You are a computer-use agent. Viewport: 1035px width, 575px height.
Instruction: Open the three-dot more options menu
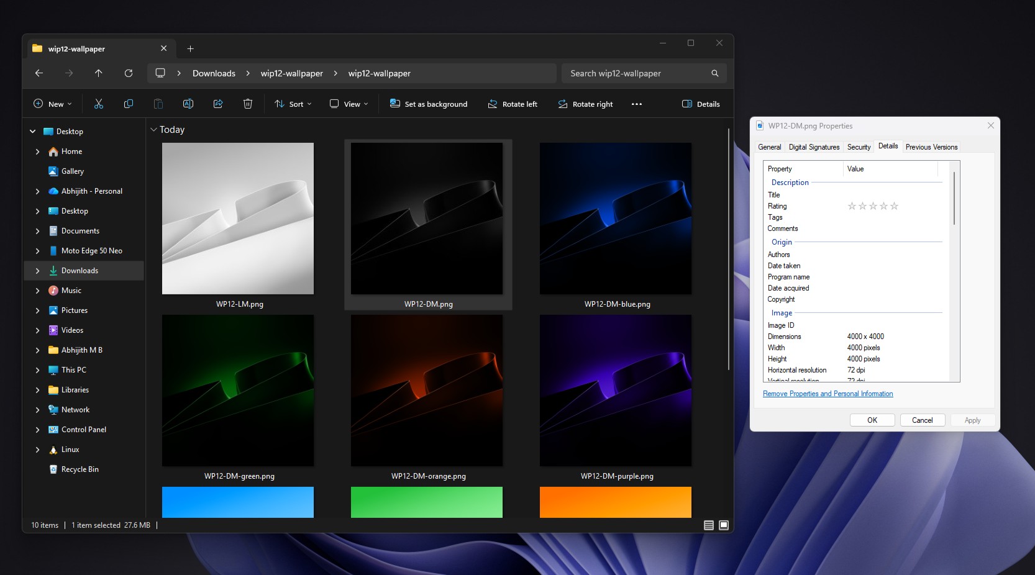pyautogui.click(x=637, y=104)
